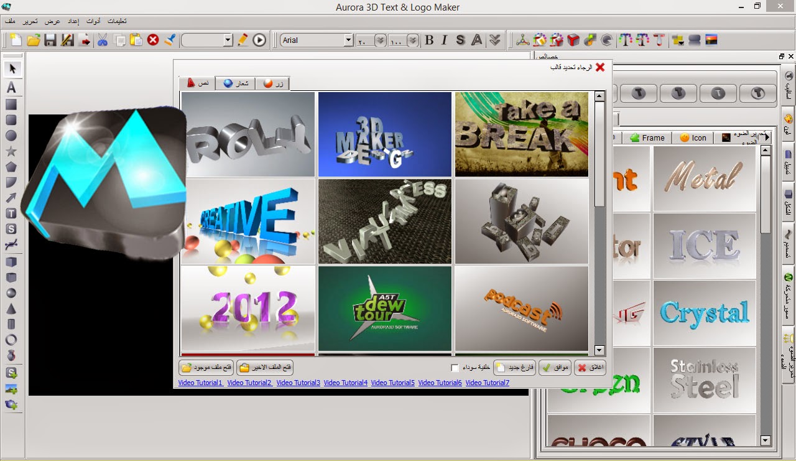
Task: Click the Save As pencil-disk icon
Action: click(x=67, y=40)
